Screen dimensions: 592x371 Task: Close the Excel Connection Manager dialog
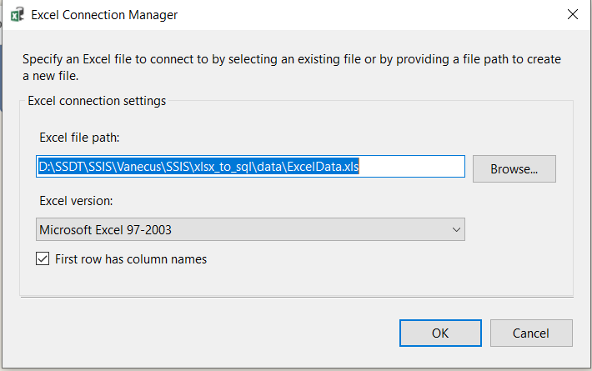[572, 15]
